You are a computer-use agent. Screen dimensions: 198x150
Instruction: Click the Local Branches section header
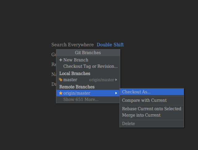pyautogui.click(x=75, y=74)
